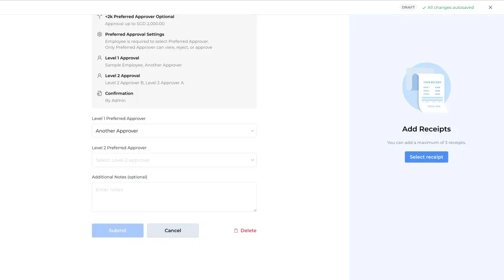Close the draft form with X icon
Image resolution: width=504 pixels, height=280 pixels.
pos(490,7)
